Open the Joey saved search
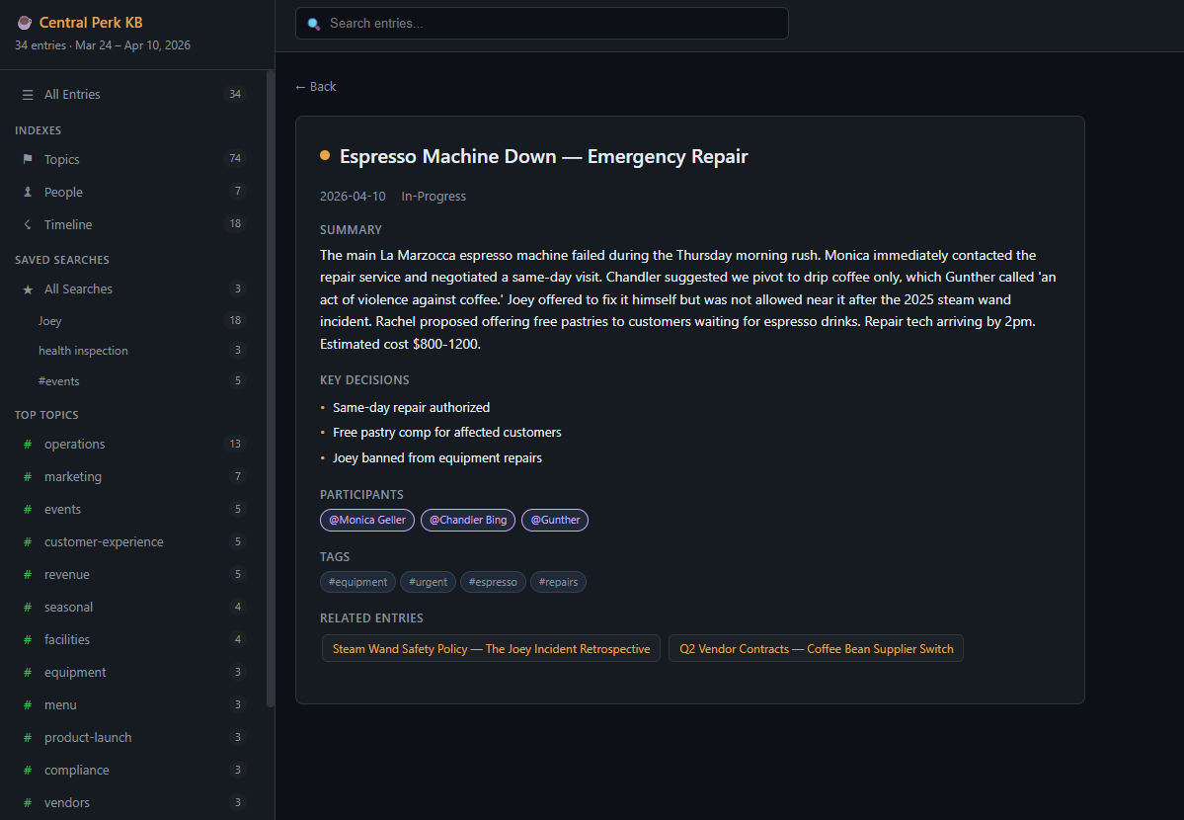Viewport: 1184px width, 820px height. coord(50,321)
